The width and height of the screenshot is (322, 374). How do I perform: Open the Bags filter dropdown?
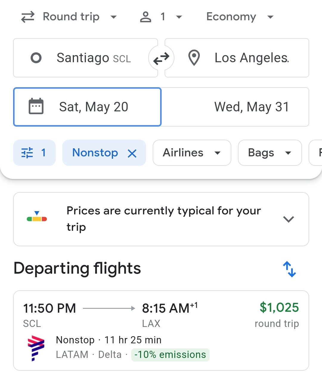[x=270, y=153]
